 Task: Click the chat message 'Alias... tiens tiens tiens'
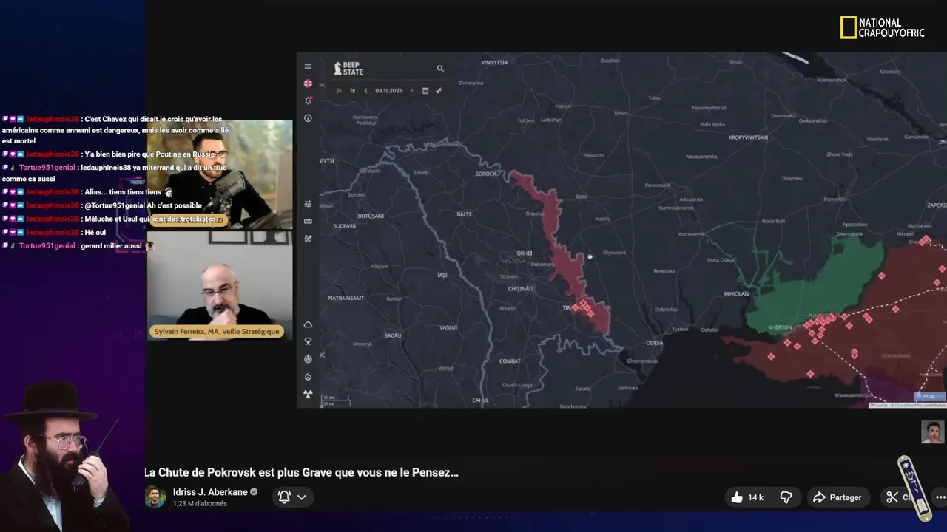point(87,192)
